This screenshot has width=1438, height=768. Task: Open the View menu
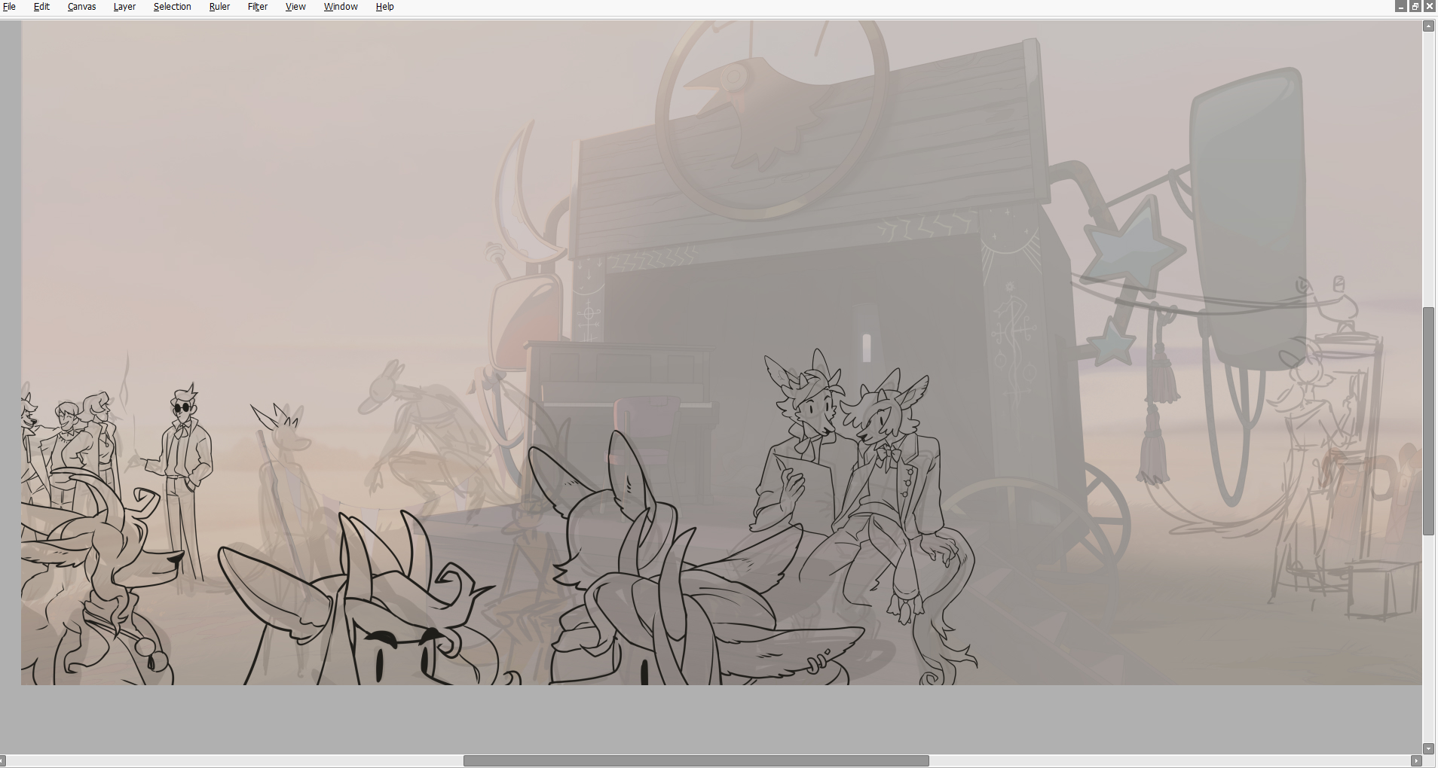[295, 7]
